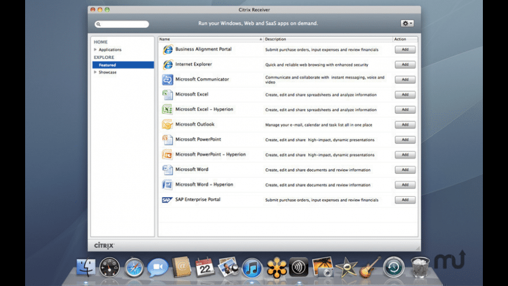
Task: Expand the Showcase disclosure triangle
Action: [95, 72]
